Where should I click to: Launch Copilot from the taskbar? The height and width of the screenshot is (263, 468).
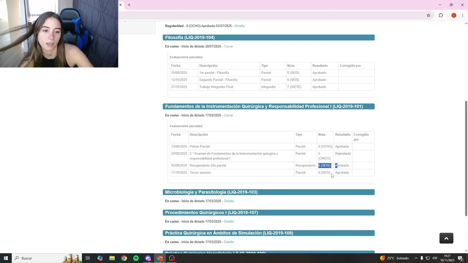point(100,258)
